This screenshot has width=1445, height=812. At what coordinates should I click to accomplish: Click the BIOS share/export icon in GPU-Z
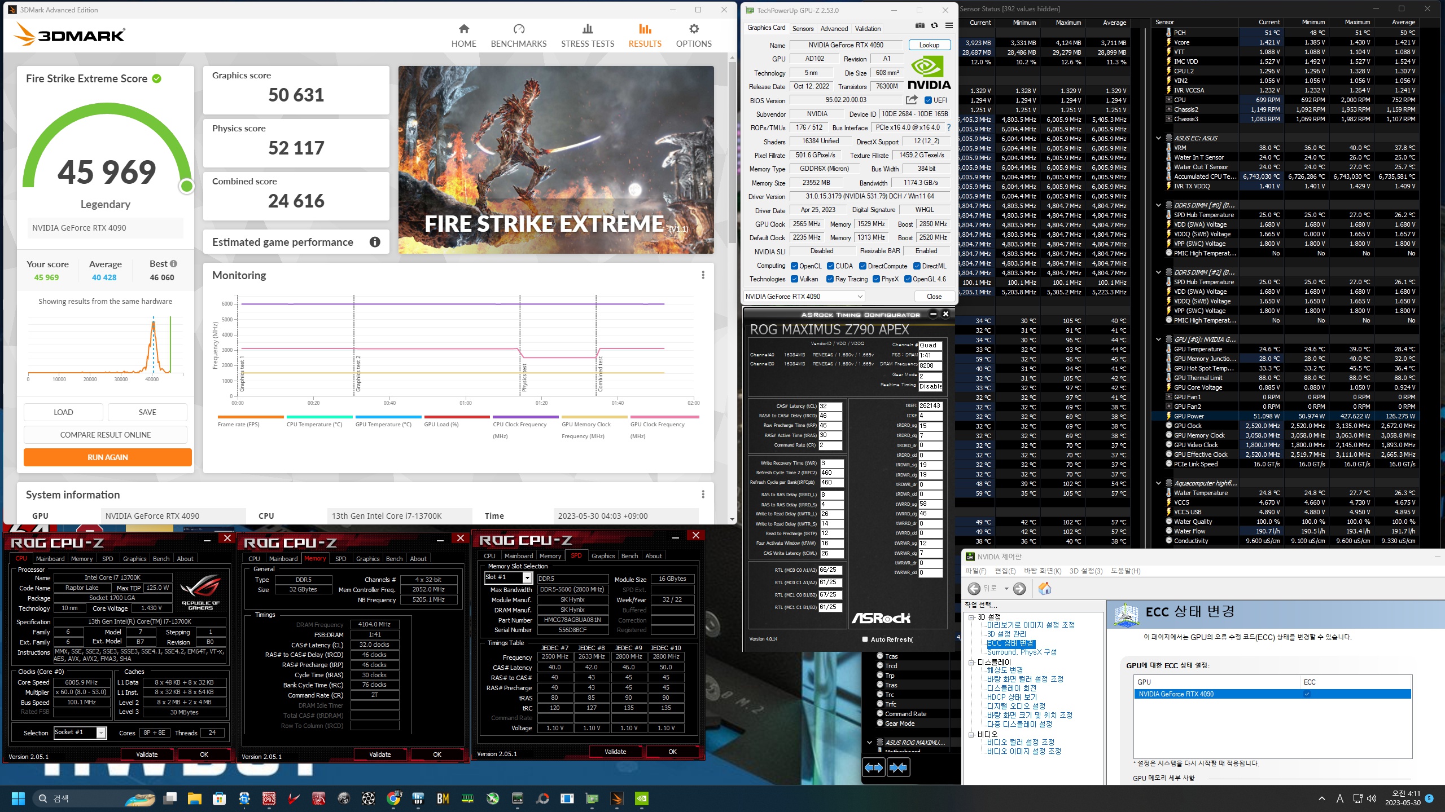912,100
